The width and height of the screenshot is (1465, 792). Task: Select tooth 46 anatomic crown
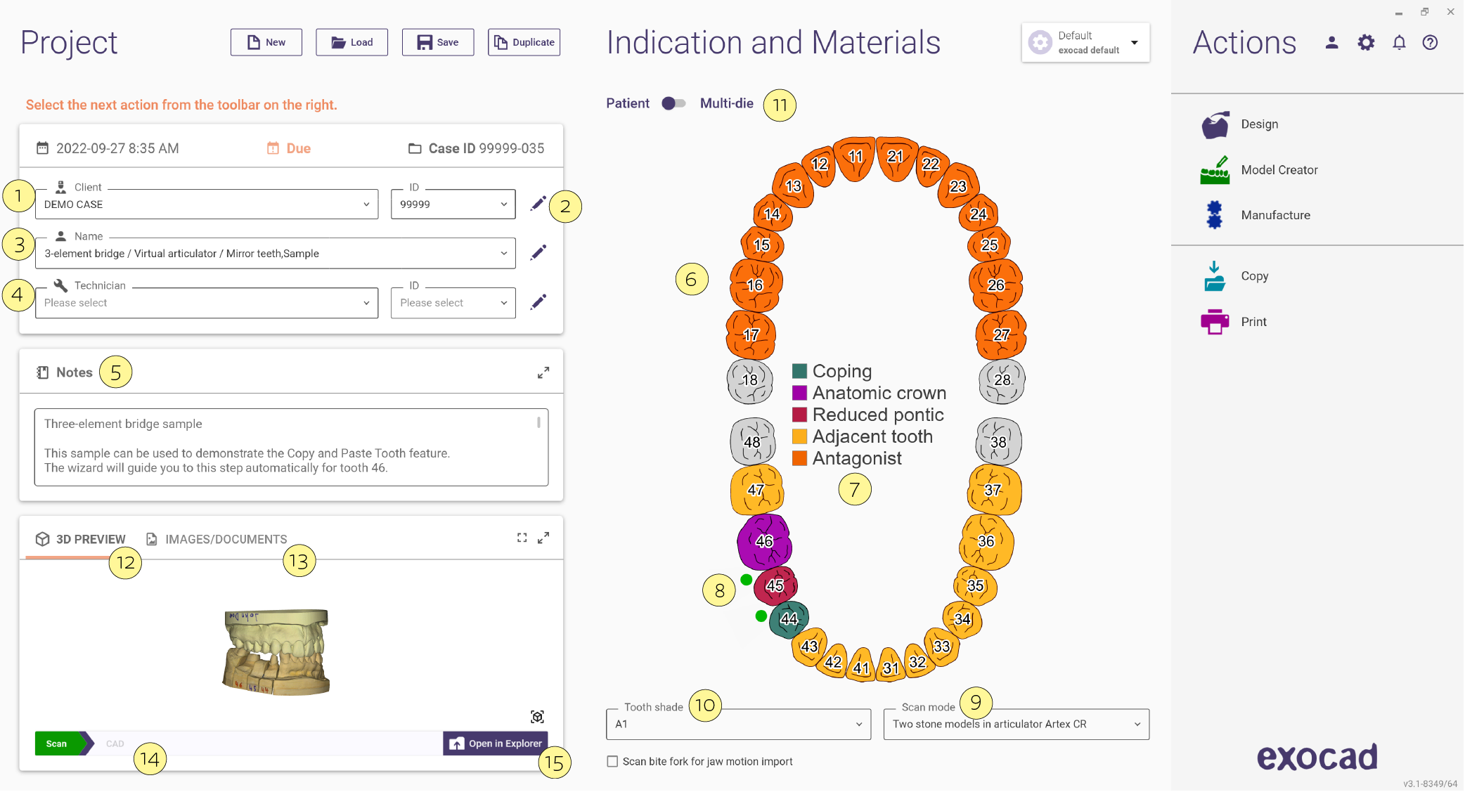[x=764, y=540]
